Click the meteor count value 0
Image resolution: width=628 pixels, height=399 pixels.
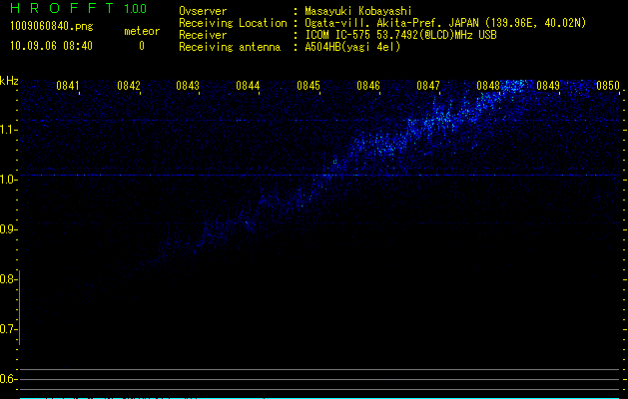click(x=142, y=46)
